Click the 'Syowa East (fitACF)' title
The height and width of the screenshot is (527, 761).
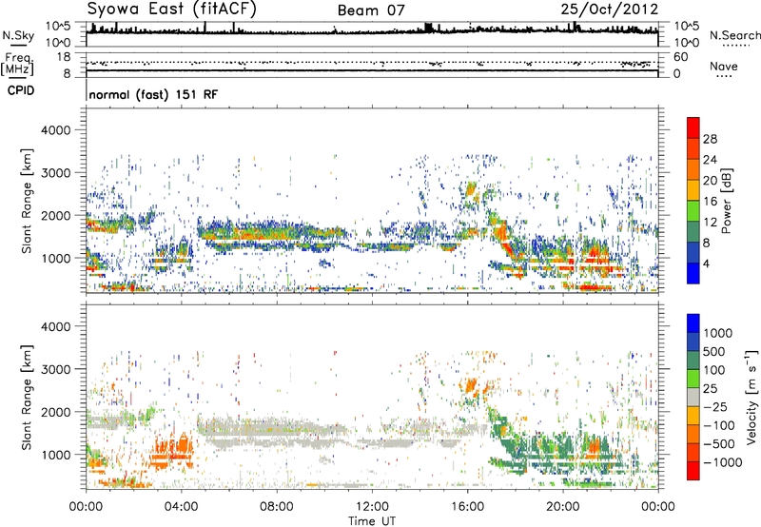pos(171,9)
